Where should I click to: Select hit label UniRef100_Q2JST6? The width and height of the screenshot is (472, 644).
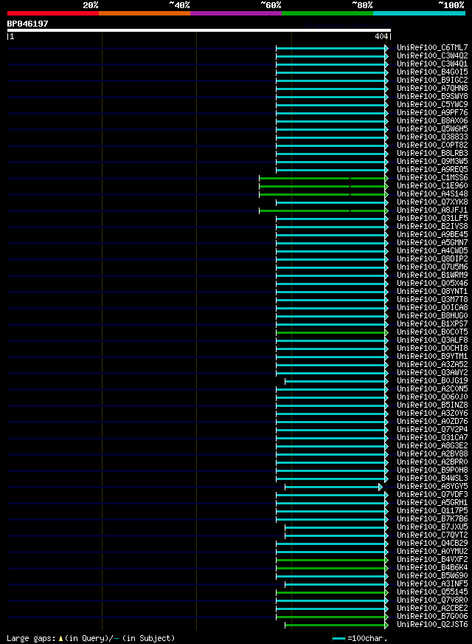pos(432,625)
